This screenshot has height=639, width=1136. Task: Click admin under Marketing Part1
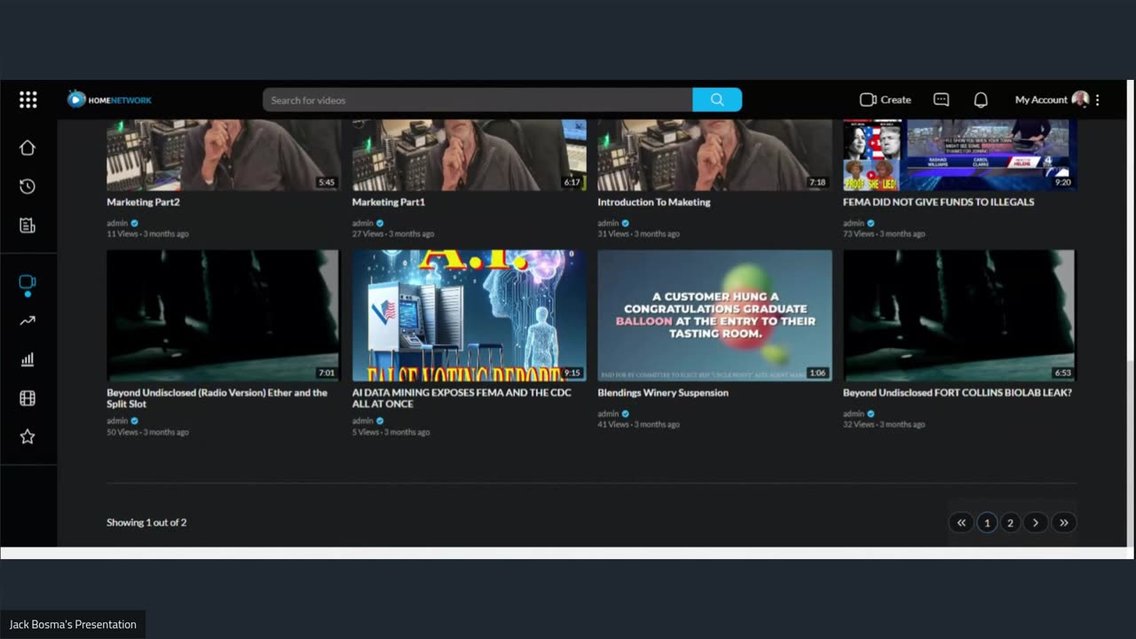point(362,224)
